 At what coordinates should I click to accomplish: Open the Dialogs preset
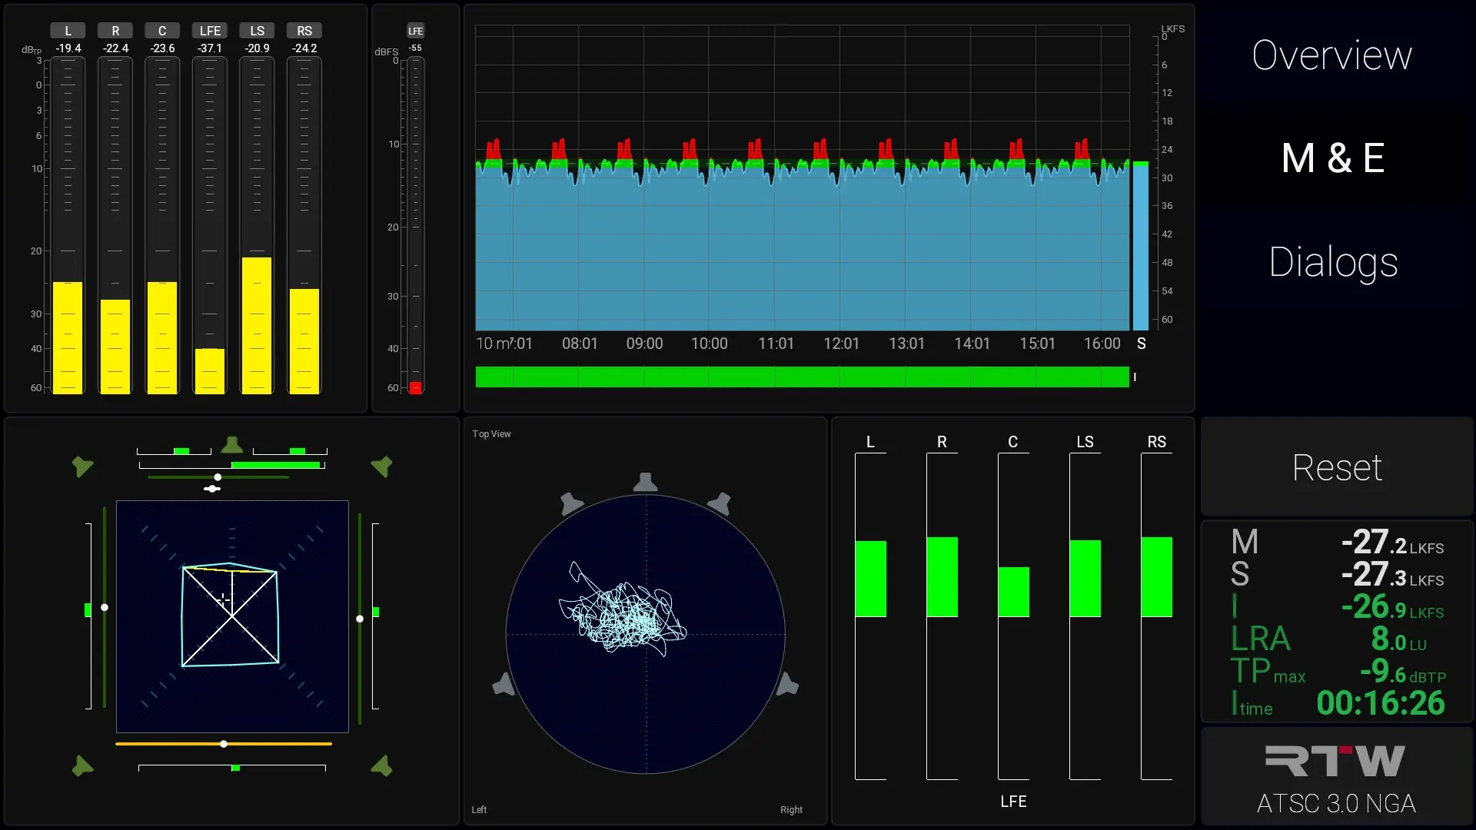1332,262
